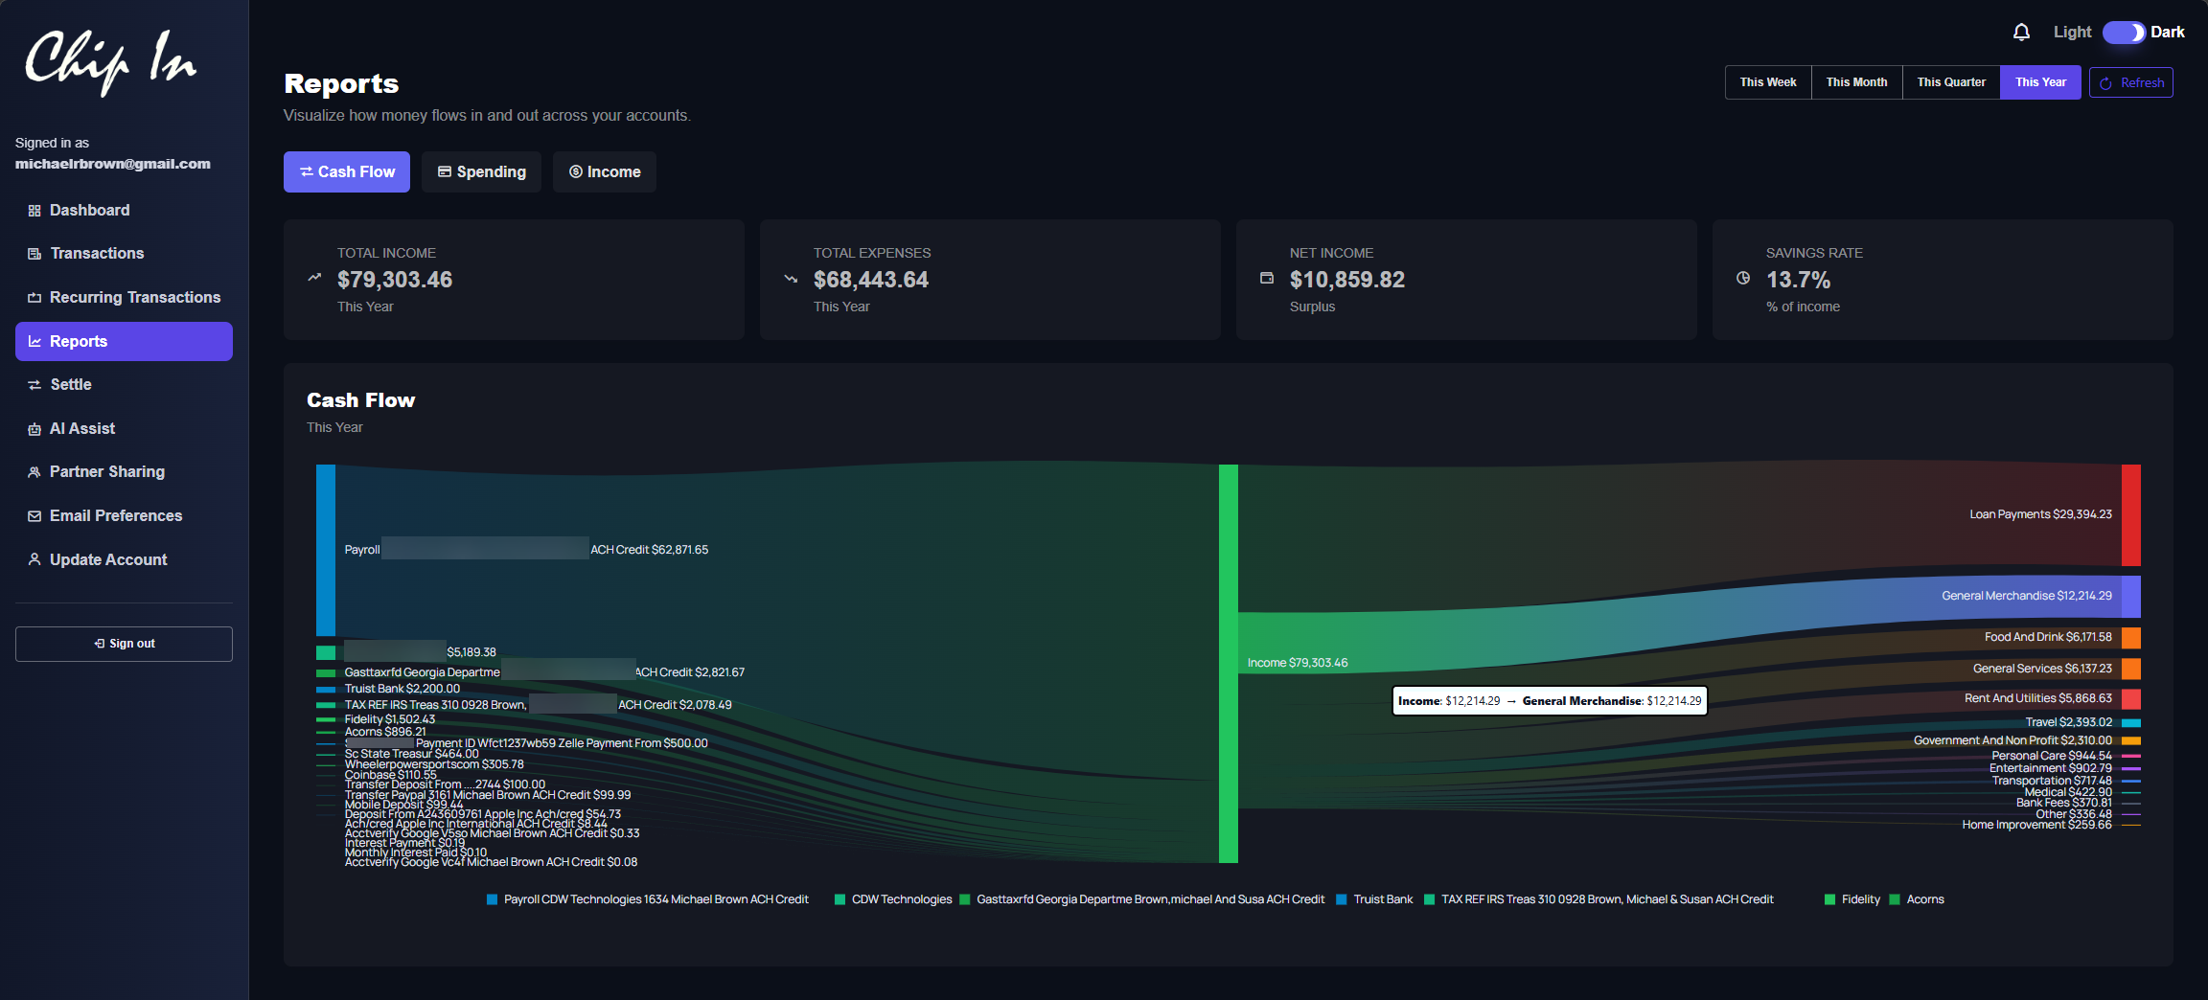Screen dimensions: 2208x1000
Task: Click the Update Account user icon
Action: pos(34,559)
